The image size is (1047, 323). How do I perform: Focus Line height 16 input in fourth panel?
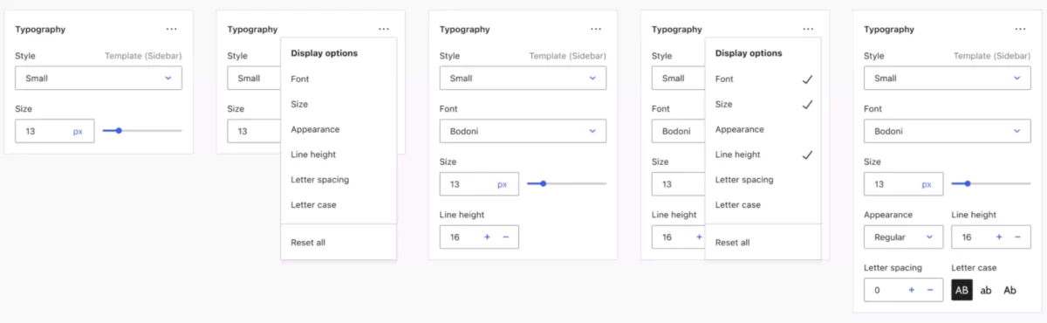pyautogui.click(x=678, y=237)
